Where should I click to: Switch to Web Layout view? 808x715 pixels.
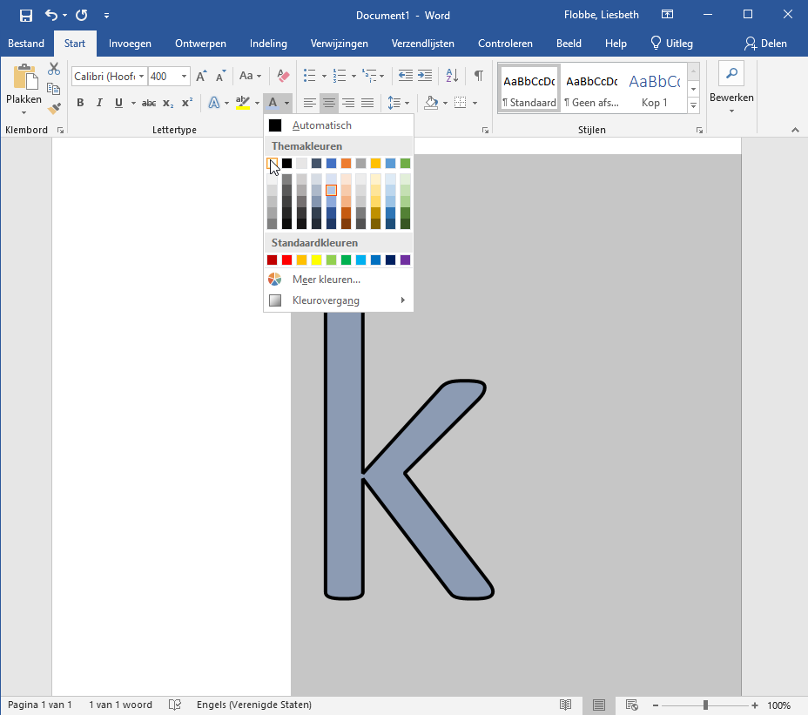(x=632, y=705)
